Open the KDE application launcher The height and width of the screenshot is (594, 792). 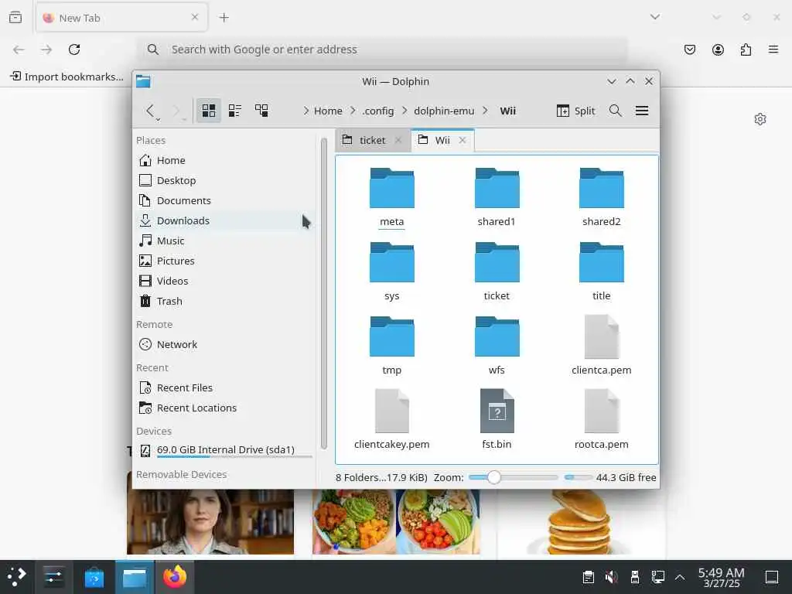tap(17, 577)
